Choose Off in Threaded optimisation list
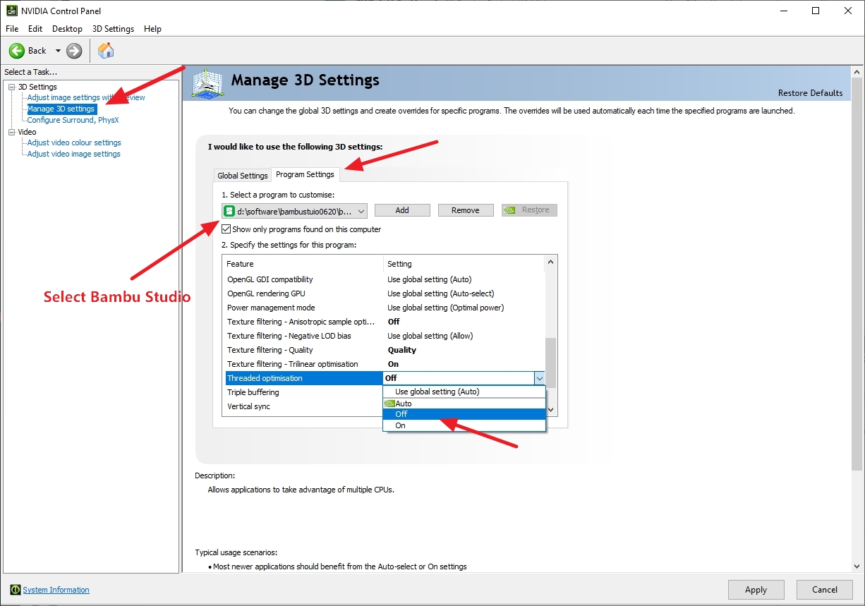865x606 pixels. click(464, 414)
